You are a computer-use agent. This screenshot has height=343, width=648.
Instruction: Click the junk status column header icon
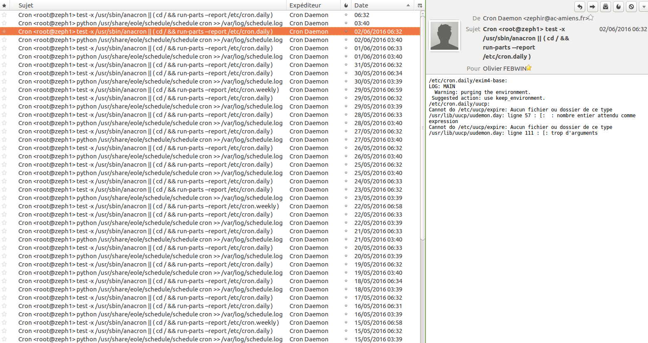click(346, 5)
